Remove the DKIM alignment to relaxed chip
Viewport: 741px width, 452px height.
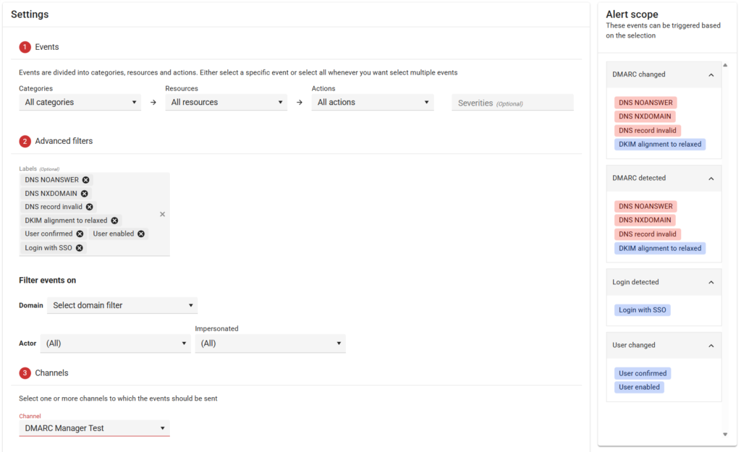coord(114,221)
